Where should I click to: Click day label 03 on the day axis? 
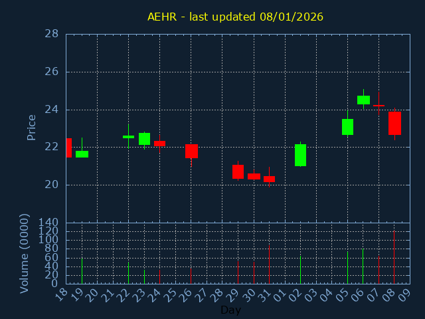[x=311, y=295]
